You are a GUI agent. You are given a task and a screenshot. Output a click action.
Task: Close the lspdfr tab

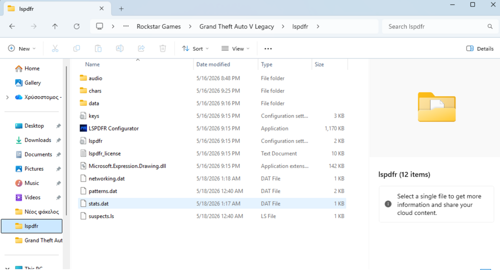[x=101, y=8]
